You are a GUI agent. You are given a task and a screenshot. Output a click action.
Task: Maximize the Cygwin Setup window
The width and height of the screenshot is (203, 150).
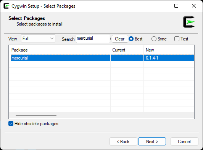[176, 6]
